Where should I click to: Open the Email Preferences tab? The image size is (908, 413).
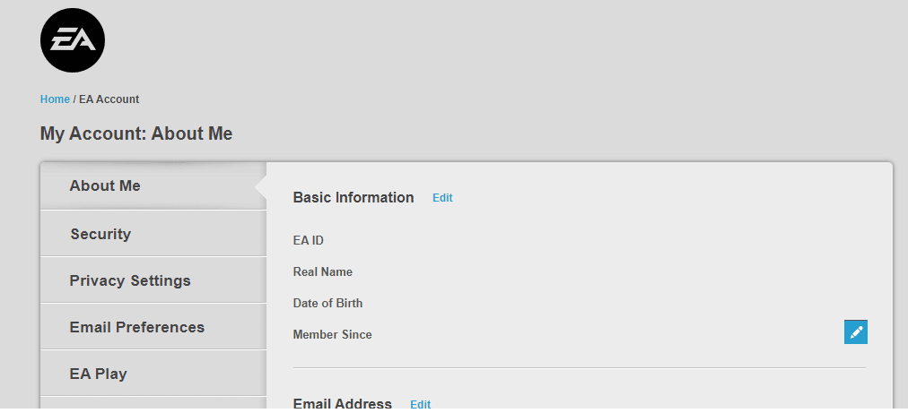click(x=153, y=327)
